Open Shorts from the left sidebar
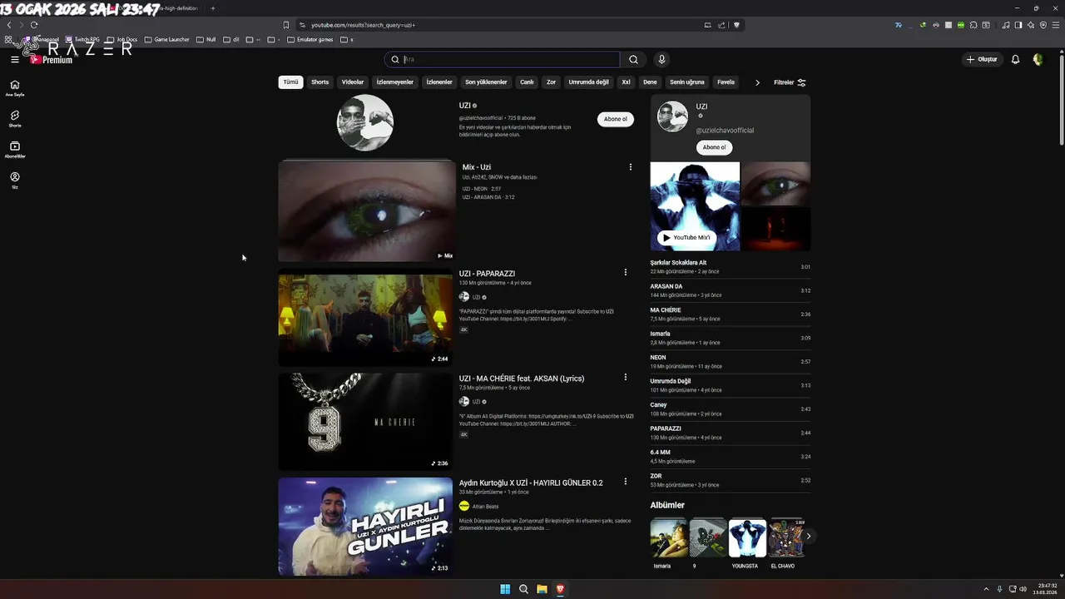 14,118
